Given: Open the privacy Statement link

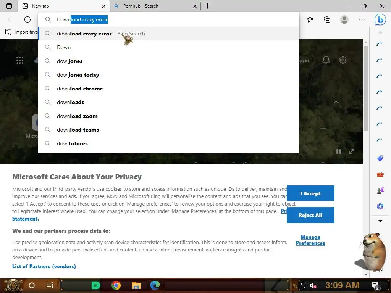Looking at the screenshot, I should point(26,219).
